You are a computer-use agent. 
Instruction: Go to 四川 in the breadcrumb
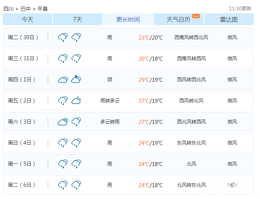(9, 9)
